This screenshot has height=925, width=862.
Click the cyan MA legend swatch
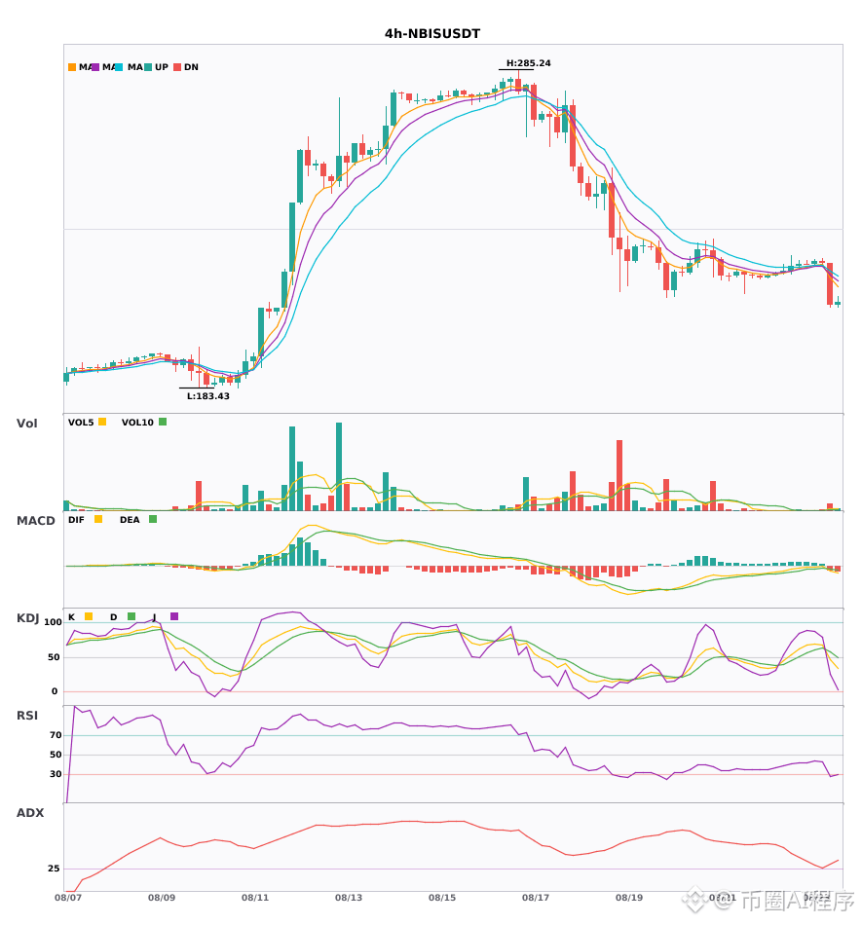tap(119, 67)
